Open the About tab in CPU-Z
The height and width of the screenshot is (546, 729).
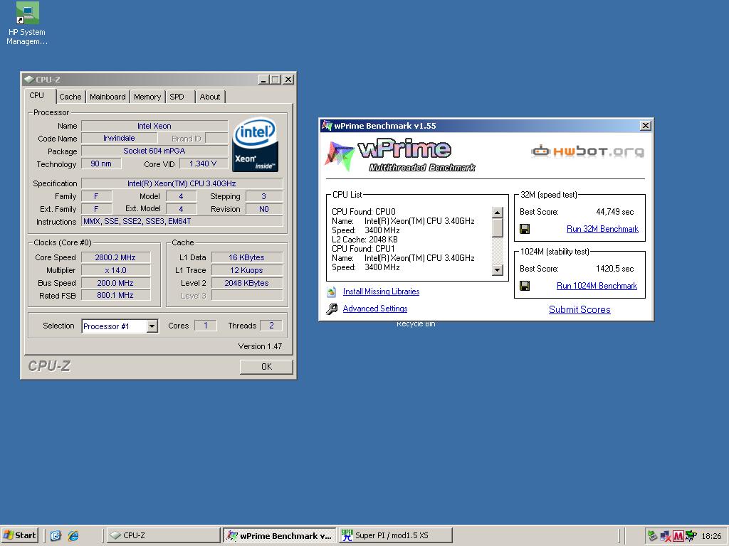coord(210,97)
